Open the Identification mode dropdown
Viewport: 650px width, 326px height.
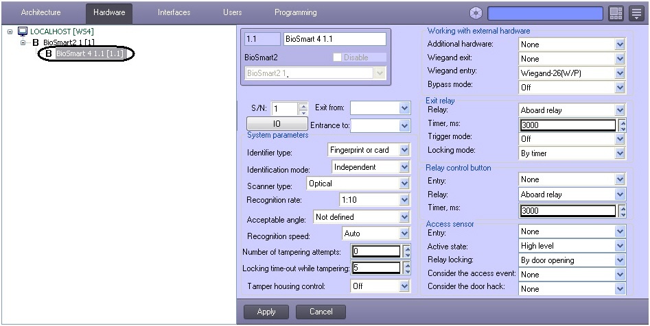371,167
